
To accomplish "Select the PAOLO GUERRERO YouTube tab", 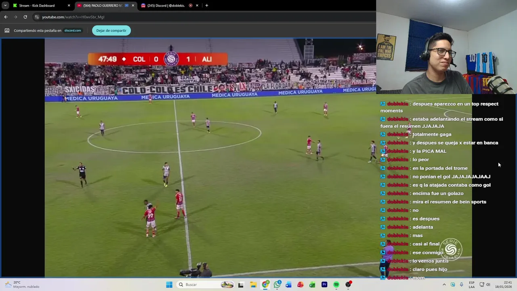I will point(103,6).
